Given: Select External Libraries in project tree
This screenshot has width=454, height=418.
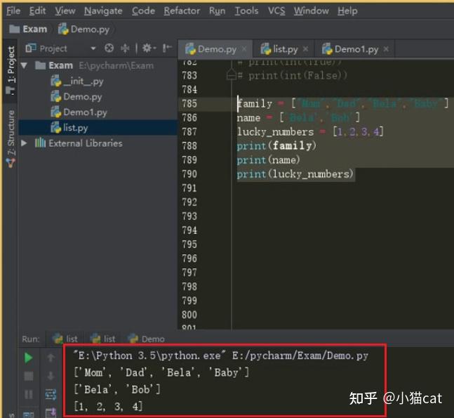Looking at the screenshot, I should pos(79,143).
